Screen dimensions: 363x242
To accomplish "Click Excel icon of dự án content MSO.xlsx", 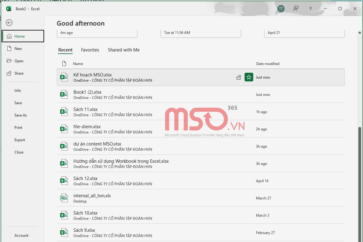I will click(x=64, y=146).
